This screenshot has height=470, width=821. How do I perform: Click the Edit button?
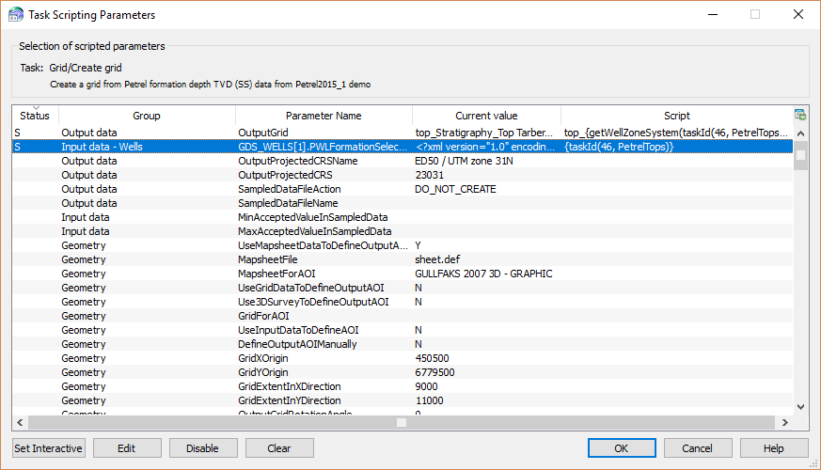[x=127, y=448]
